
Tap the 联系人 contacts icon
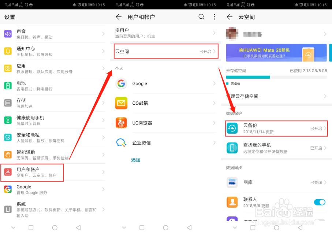pyautogui.click(x=232, y=202)
